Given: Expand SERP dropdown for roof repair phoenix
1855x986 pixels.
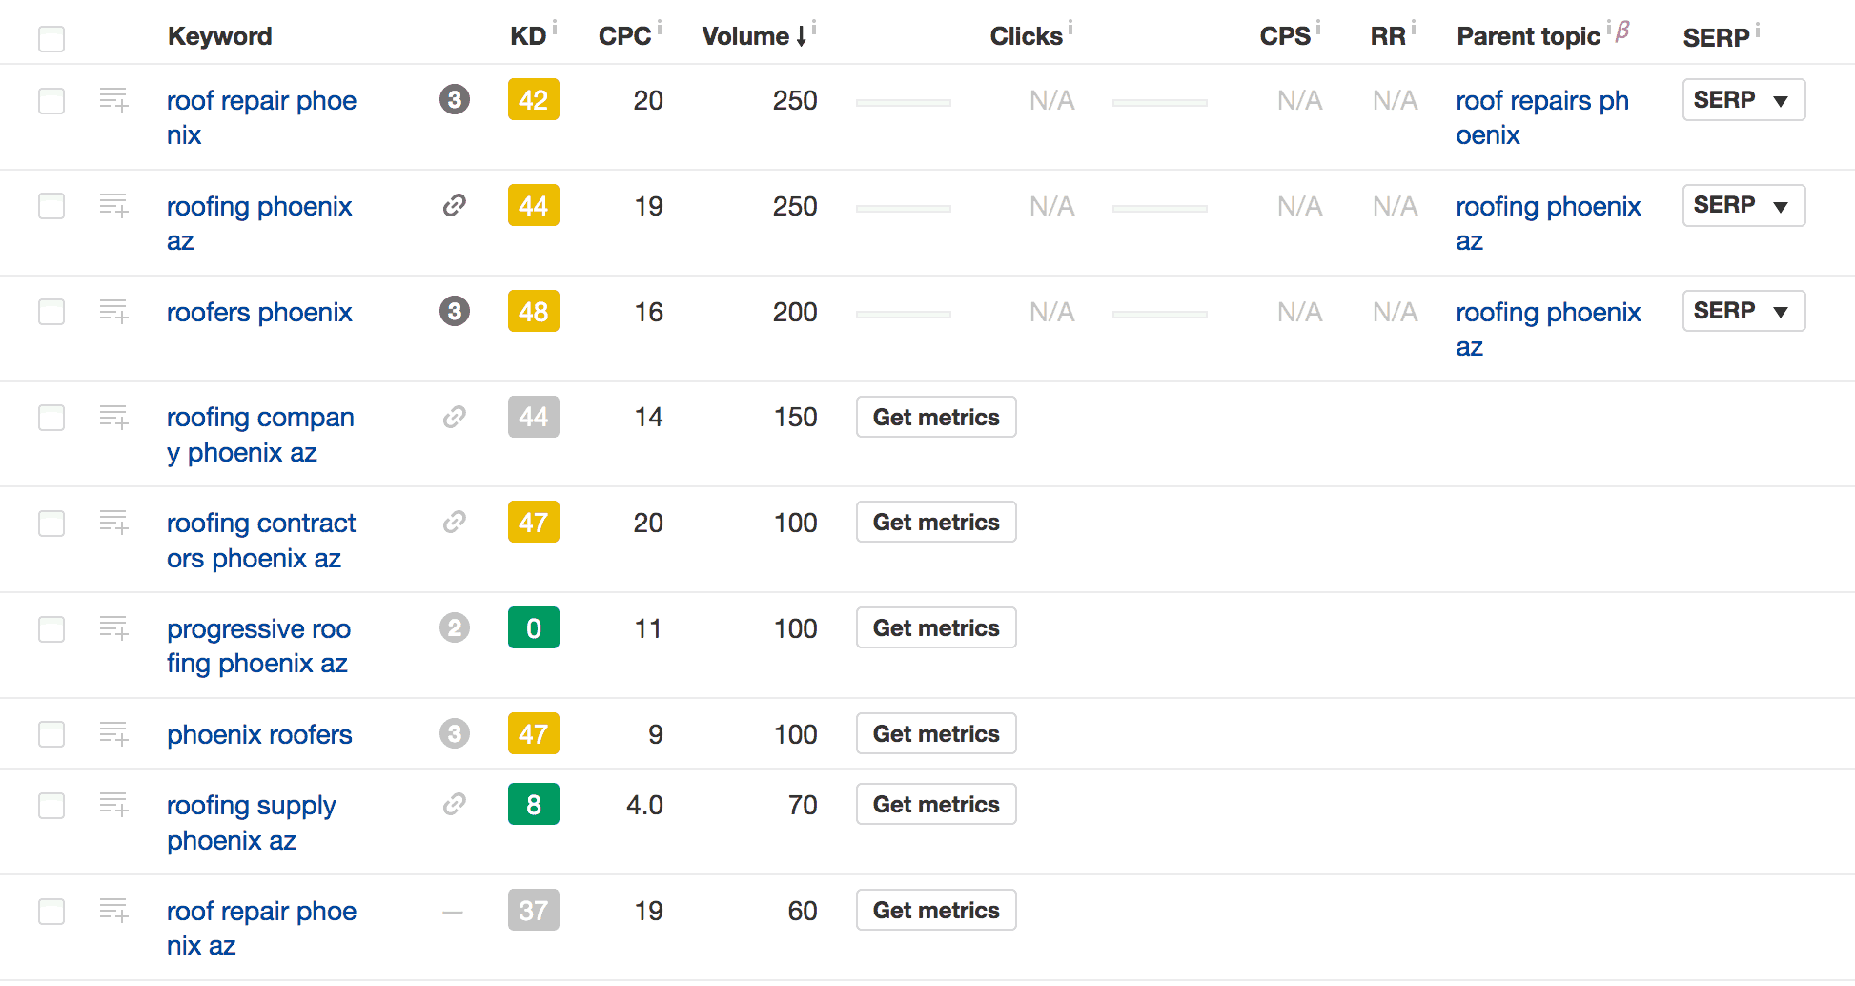Looking at the screenshot, I should 1743,99.
